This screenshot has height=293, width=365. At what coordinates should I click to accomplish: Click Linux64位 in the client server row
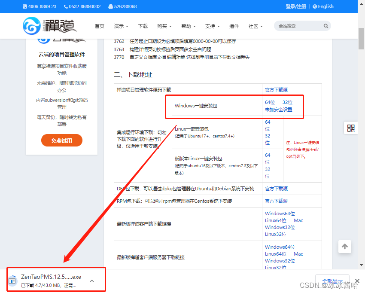pos(276,254)
